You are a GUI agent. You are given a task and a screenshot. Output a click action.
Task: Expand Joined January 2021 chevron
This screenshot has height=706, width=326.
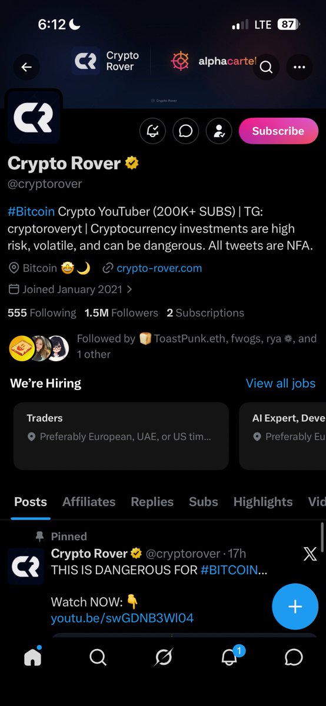click(x=129, y=289)
